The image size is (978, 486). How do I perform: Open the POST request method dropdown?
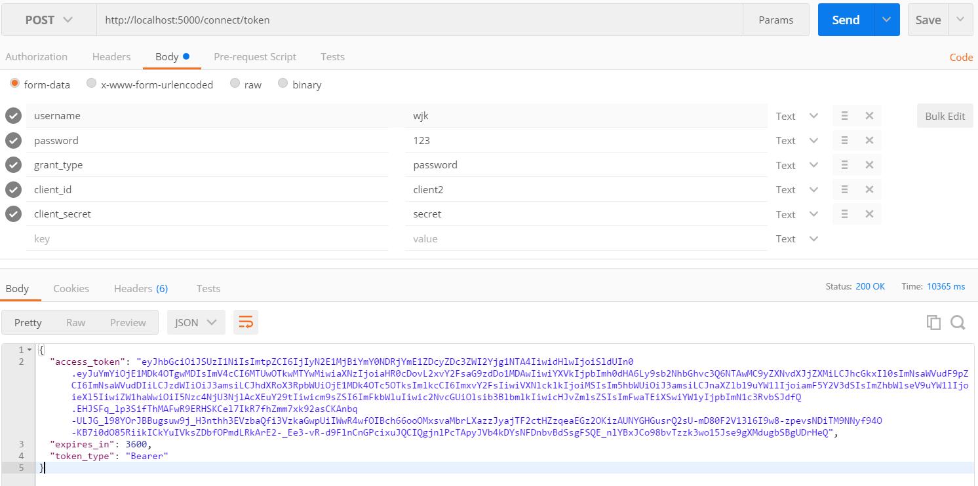coord(47,20)
